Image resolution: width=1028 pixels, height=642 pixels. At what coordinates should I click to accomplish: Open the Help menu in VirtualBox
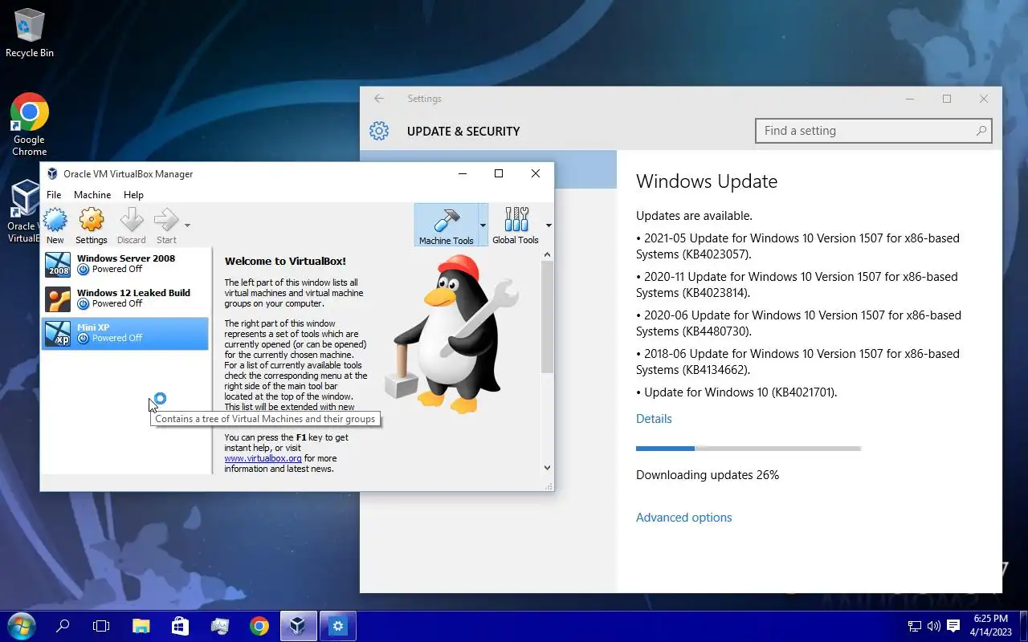(x=133, y=194)
